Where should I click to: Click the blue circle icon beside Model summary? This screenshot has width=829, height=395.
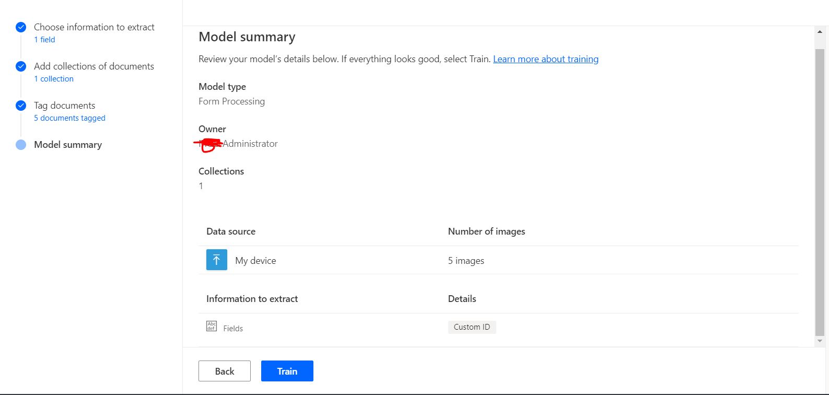(x=21, y=145)
